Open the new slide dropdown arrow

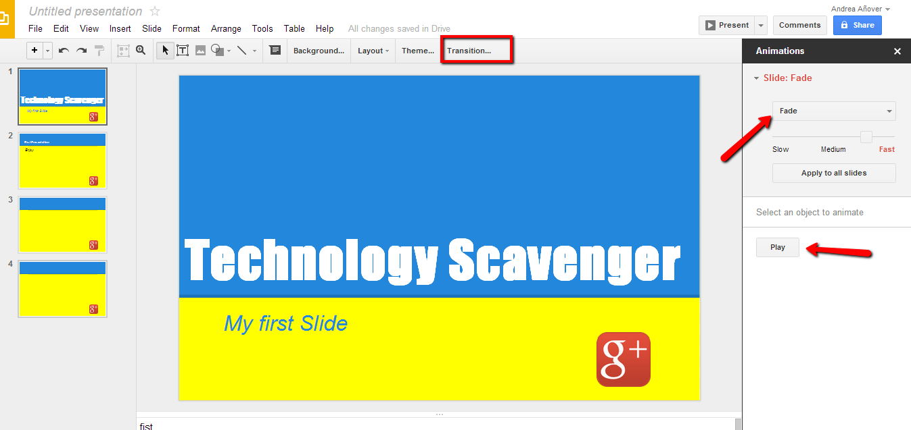[x=46, y=50]
